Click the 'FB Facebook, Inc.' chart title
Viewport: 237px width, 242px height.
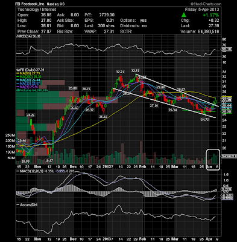[31, 4]
